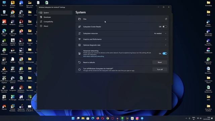Select Recycle Bin desktop icon
215x121 pixels.
point(4,13)
